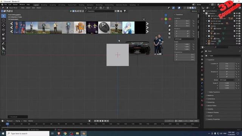Click the asset browser bookmark icon

[118, 11]
